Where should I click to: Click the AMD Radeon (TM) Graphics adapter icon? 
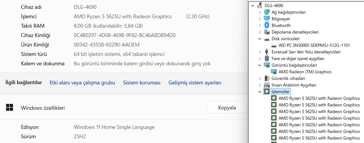coord(274,72)
